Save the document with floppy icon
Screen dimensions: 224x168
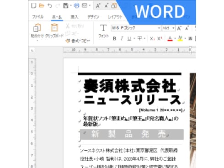pyautogui.click(x=65, y=6)
